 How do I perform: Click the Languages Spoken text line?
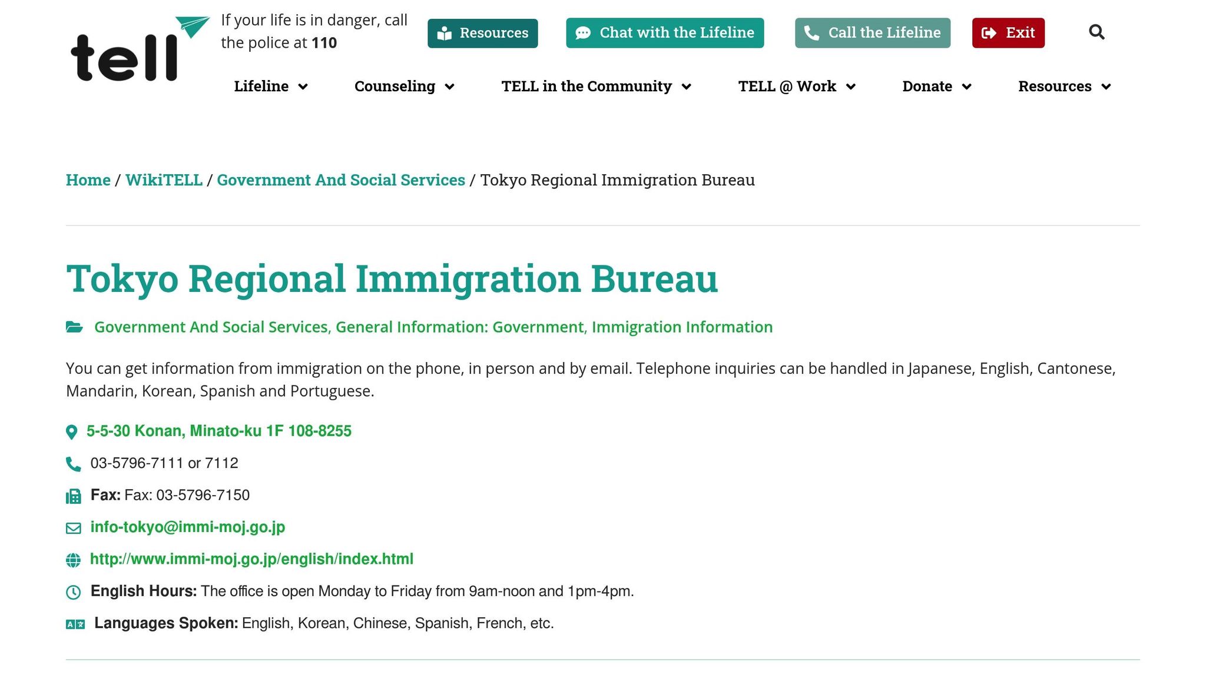pyautogui.click(x=324, y=623)
